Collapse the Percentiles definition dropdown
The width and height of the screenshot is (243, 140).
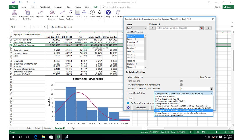click(212, 93)
